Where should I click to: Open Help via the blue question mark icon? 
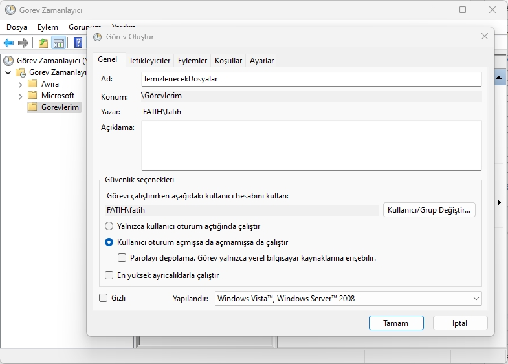tap(78, 43)
